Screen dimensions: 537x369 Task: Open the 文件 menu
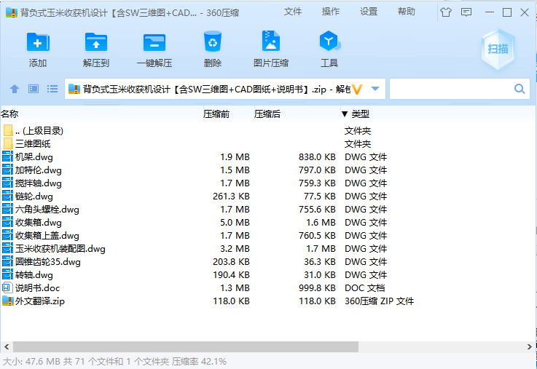[x=293, y=12]
